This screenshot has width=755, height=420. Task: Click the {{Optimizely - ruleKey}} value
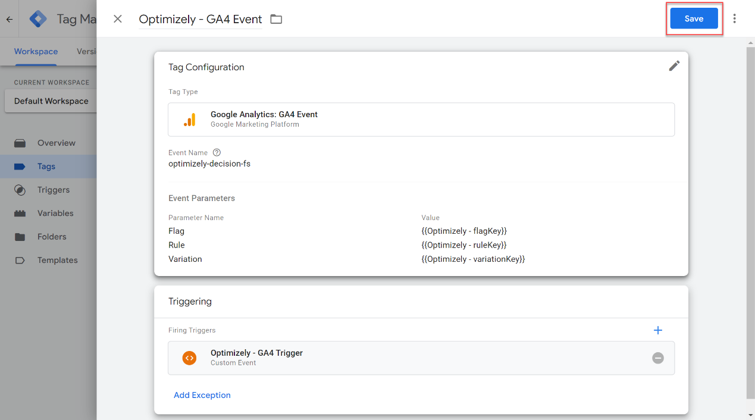click(x=464, y=245)
